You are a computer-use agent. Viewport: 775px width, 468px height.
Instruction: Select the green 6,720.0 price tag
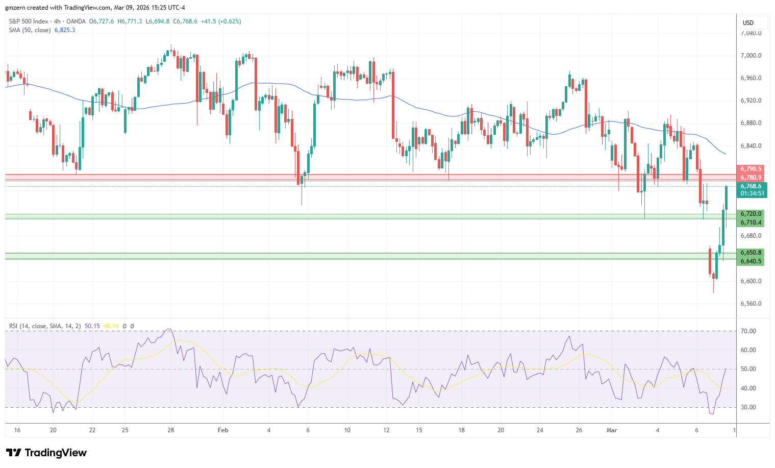click(x=751, y=214)
